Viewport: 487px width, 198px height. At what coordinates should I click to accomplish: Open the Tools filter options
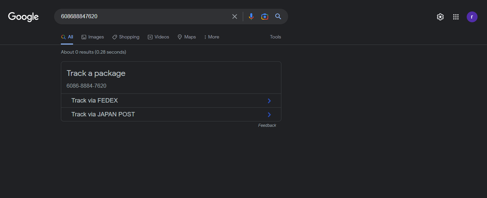(275, 37)
